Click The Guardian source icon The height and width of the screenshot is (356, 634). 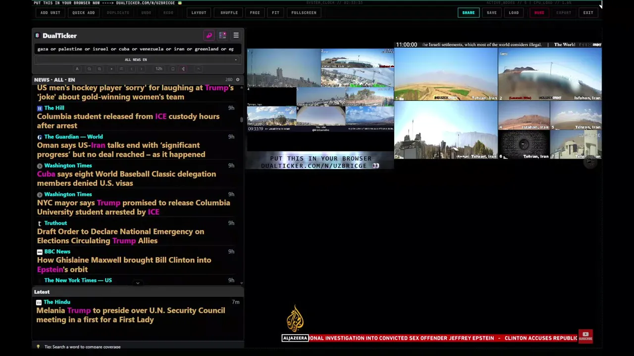[40, 137]
